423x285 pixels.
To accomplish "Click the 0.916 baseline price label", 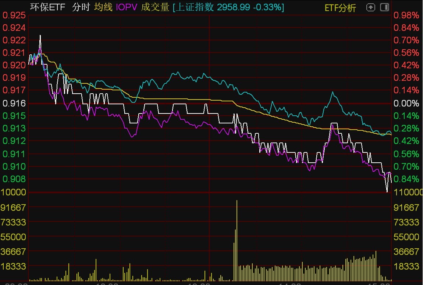I will click(x=14, y=103).
